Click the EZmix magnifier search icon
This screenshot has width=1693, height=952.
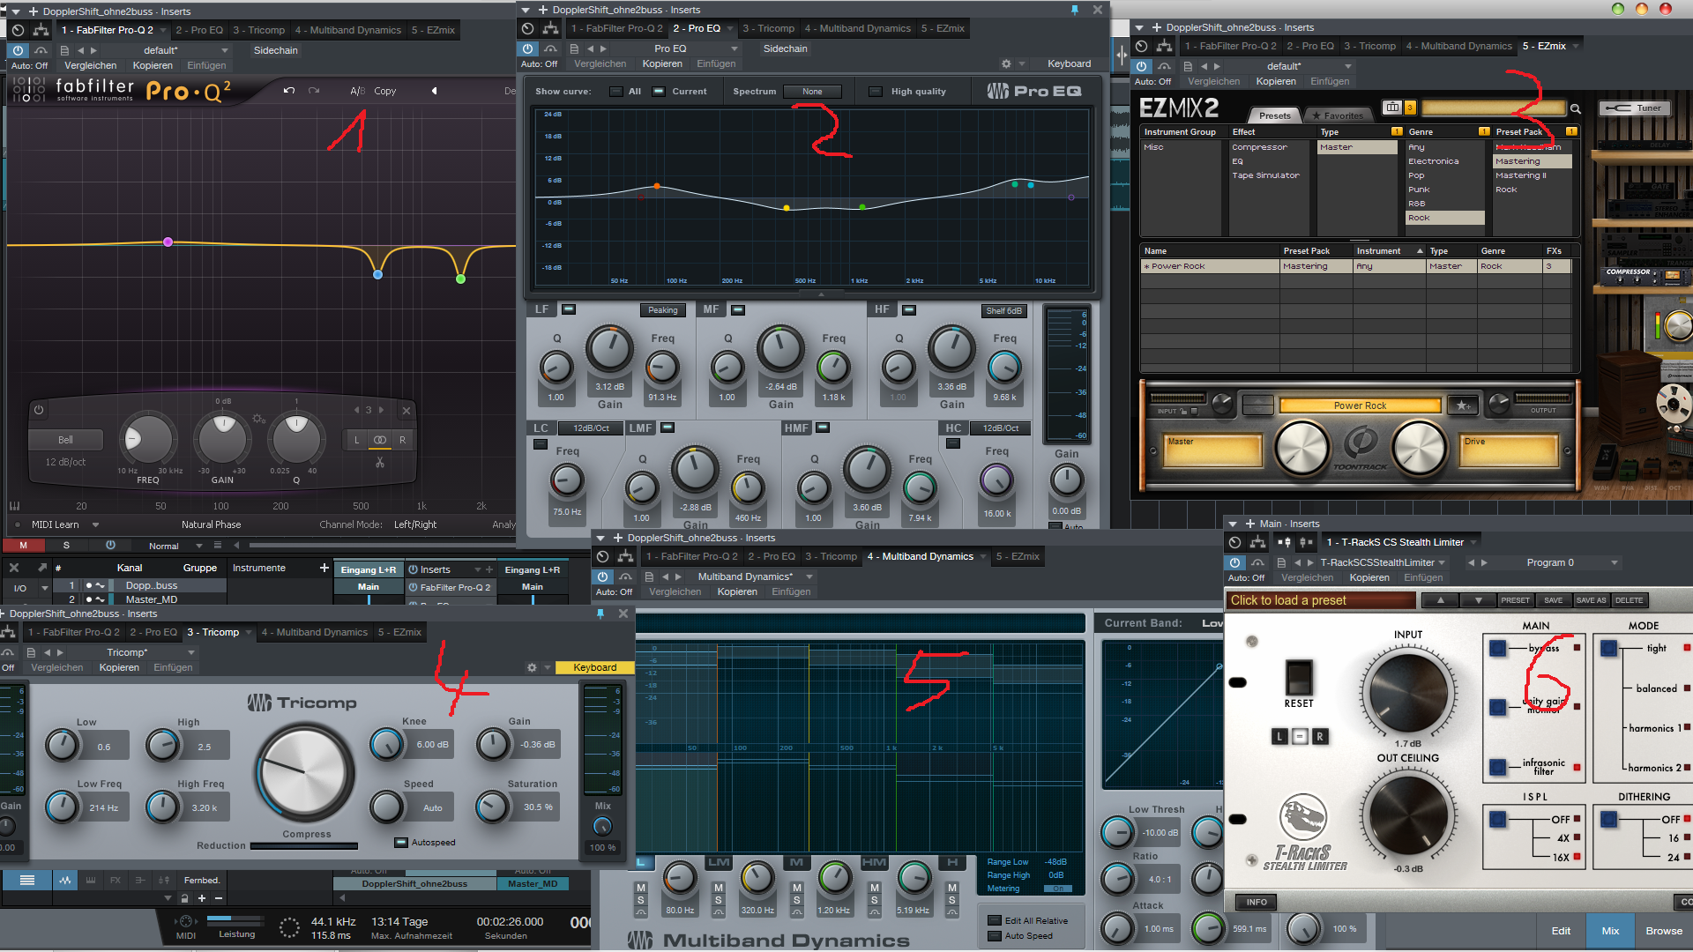[1576, 109]
